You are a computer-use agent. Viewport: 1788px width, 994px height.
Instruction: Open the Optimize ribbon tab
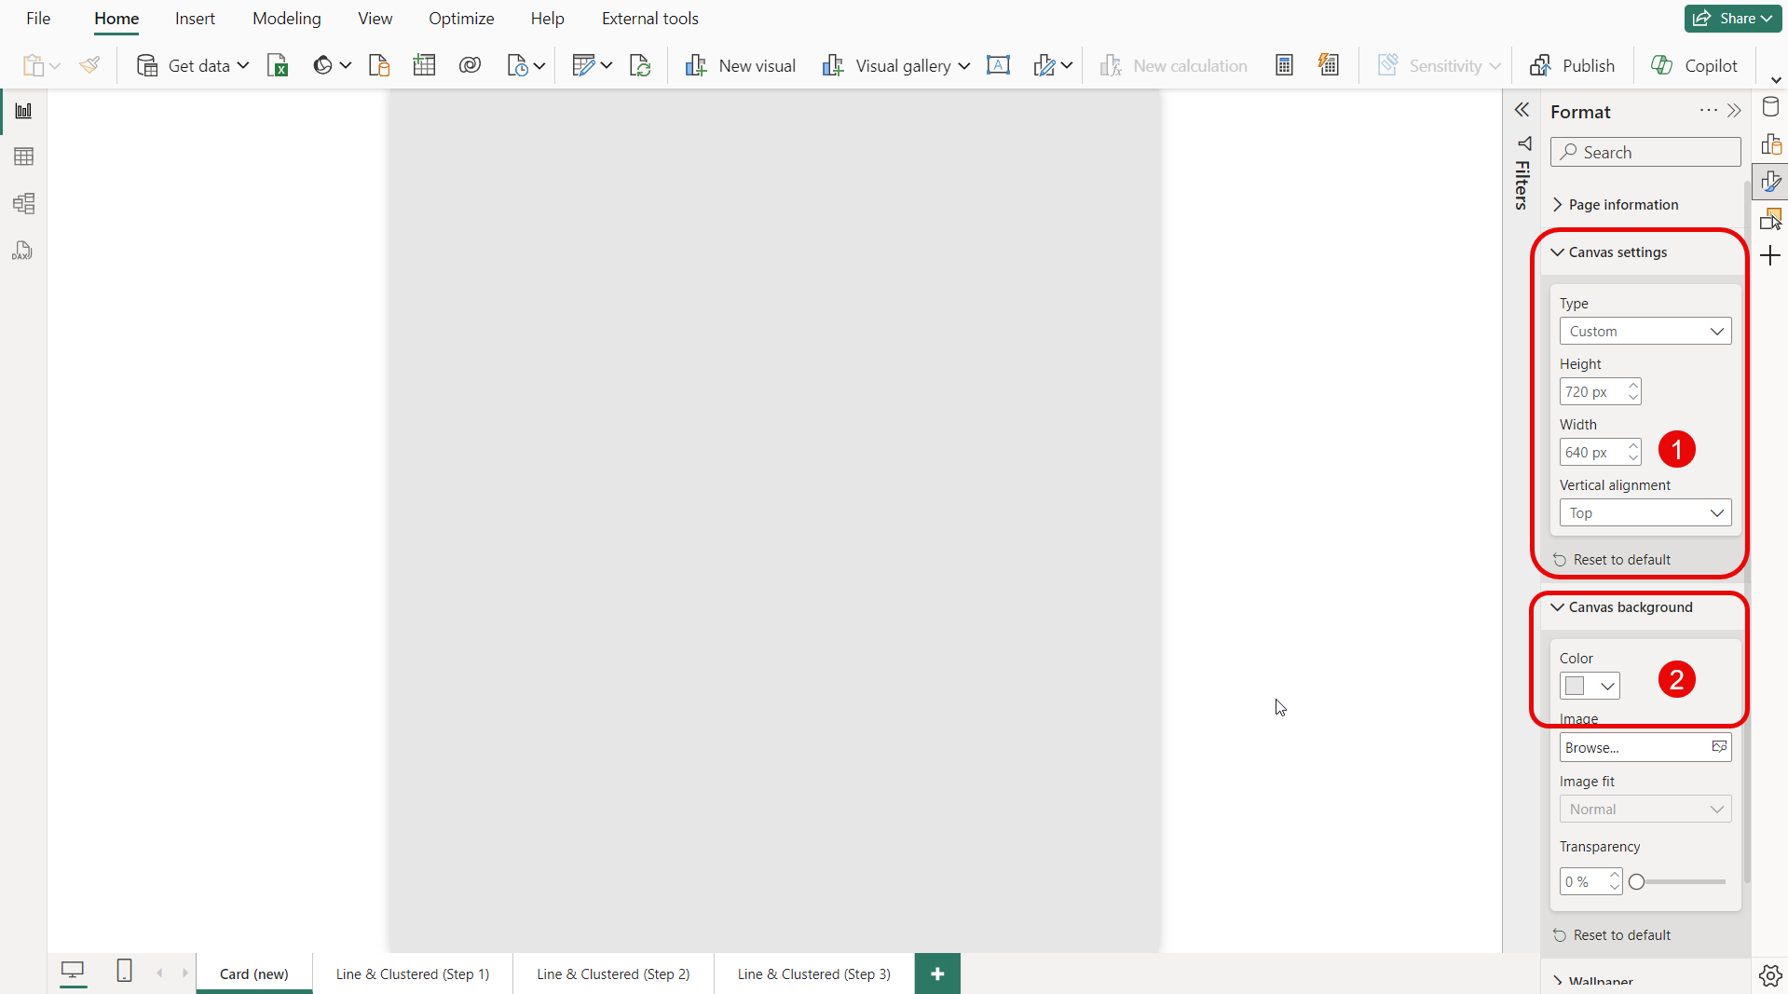tap(461, 19)
